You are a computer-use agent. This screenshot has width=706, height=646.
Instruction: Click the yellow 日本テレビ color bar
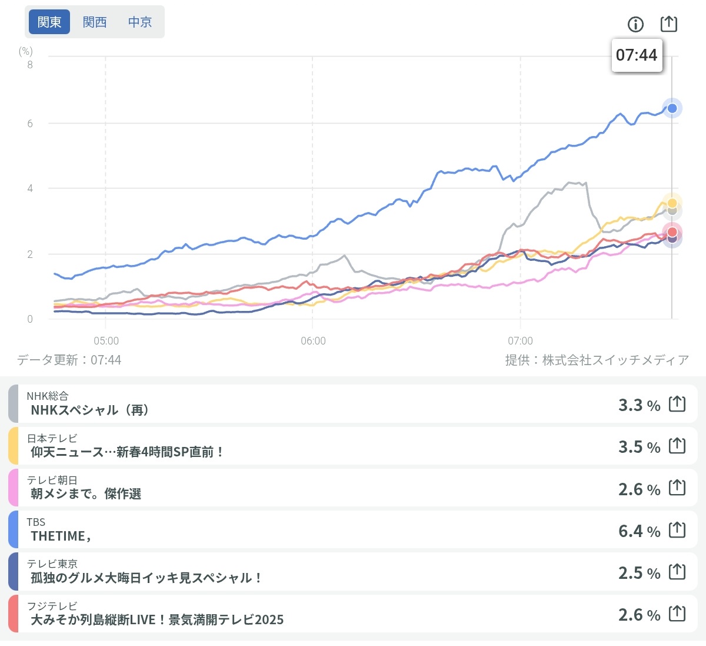click(13, 446)
